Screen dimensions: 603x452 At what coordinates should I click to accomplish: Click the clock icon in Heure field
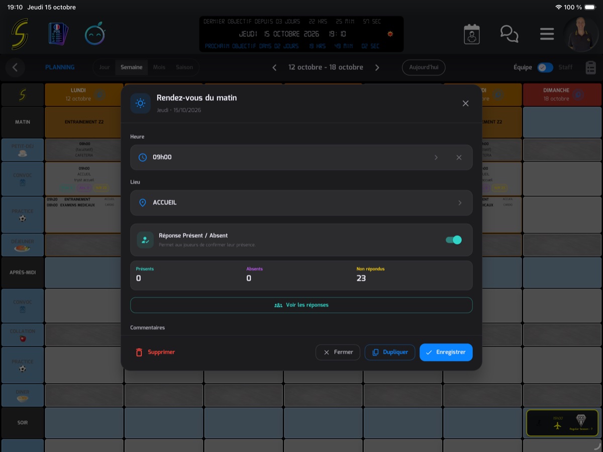pyautogui.click(x=143, y=157)
